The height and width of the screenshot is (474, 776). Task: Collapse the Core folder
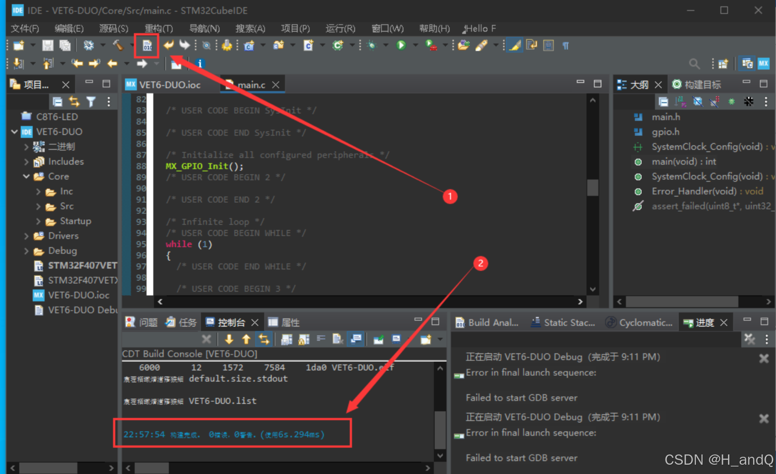[x=27, y=176]
